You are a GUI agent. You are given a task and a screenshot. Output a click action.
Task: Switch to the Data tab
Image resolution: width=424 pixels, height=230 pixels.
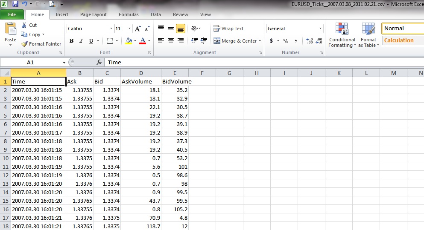click(156, 14)
